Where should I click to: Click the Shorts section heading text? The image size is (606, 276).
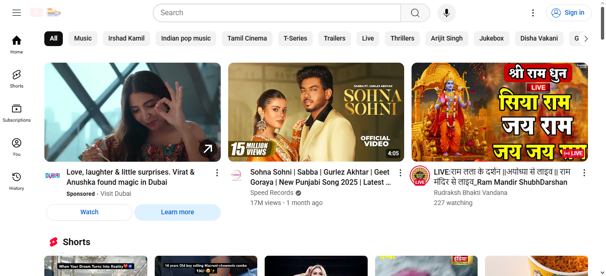pos(77,242)
